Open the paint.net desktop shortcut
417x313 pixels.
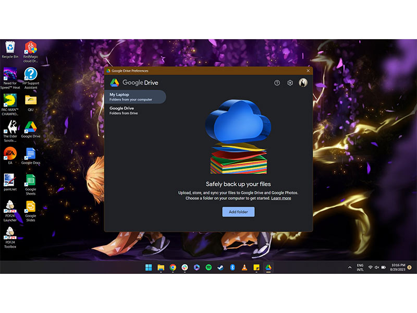coord(10,183)
